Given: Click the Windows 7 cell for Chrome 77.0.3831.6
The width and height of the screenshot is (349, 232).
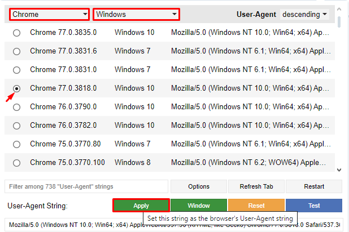Looking at the screenshot, I should click(x=133, y=51).
